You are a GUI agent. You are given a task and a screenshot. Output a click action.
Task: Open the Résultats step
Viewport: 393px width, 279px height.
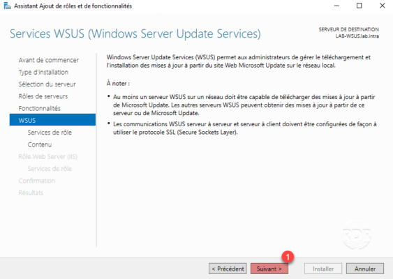click(31, 193)
